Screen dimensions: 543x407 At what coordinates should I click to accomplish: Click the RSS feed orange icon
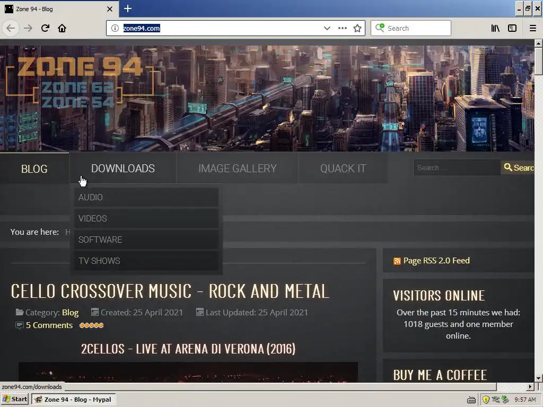pos(397,261)
